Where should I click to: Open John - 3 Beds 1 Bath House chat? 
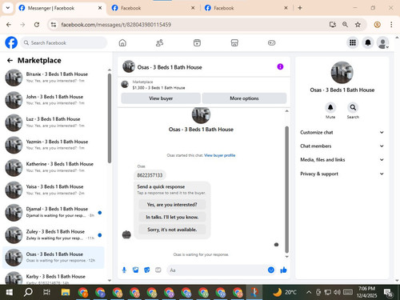click(x=54, y=100)
